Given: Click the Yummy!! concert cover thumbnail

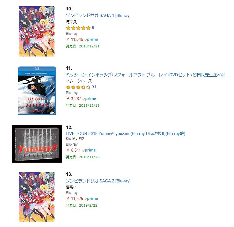Looking at the screenshot, I should pyautogui.click(x=37, y=144).
